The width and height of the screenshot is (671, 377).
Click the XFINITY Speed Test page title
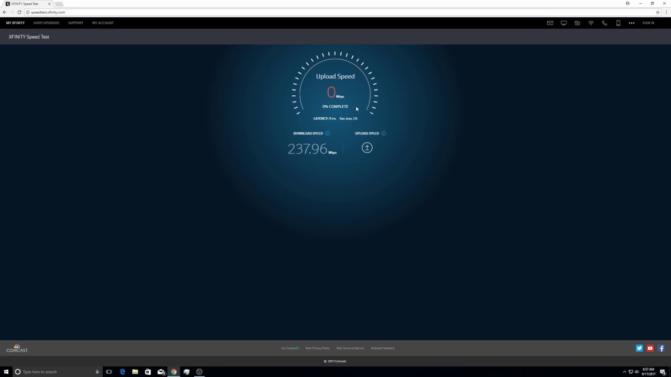tap(29, 37)
